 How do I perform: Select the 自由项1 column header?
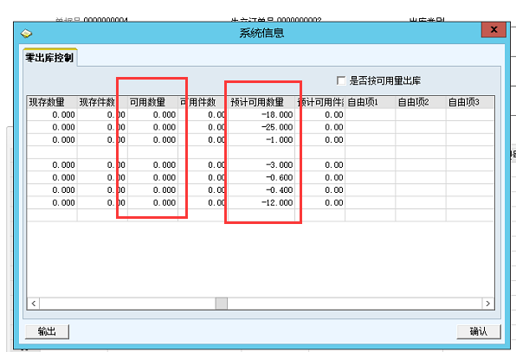[371, 102]
